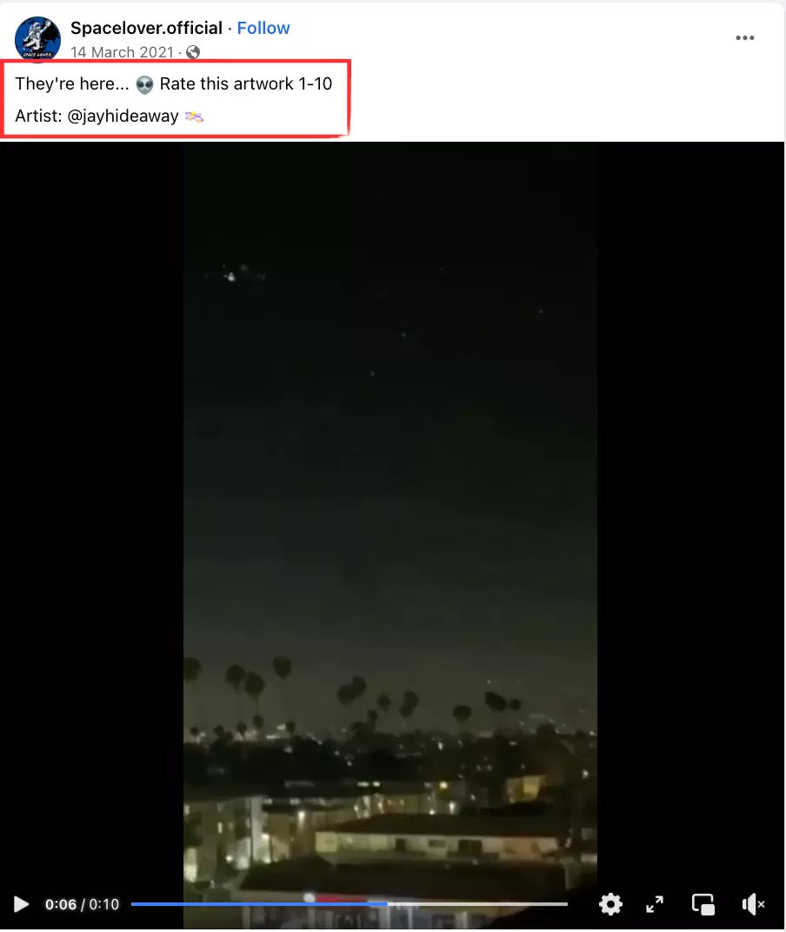Screen dimensions: 786x932
Task: Click the "Rate this artwork 1-10" text
Action: tap(245, 83)
